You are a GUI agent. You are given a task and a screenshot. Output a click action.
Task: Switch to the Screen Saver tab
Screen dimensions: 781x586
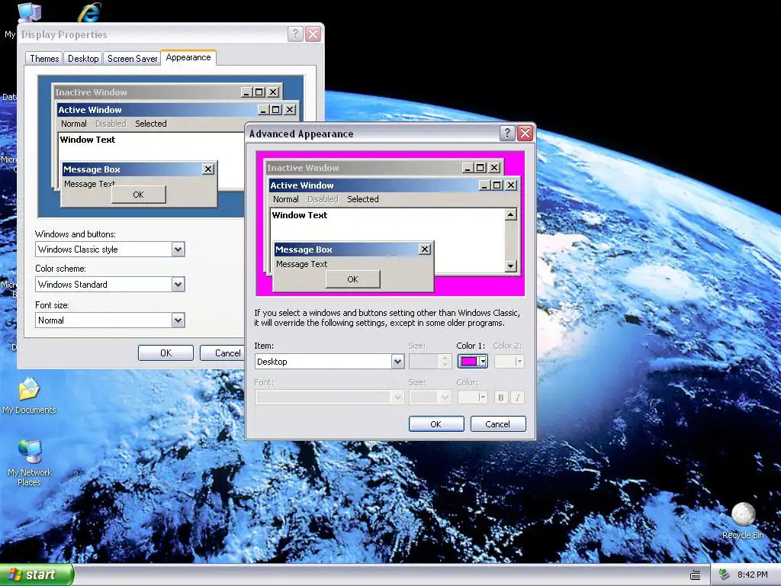132,58
